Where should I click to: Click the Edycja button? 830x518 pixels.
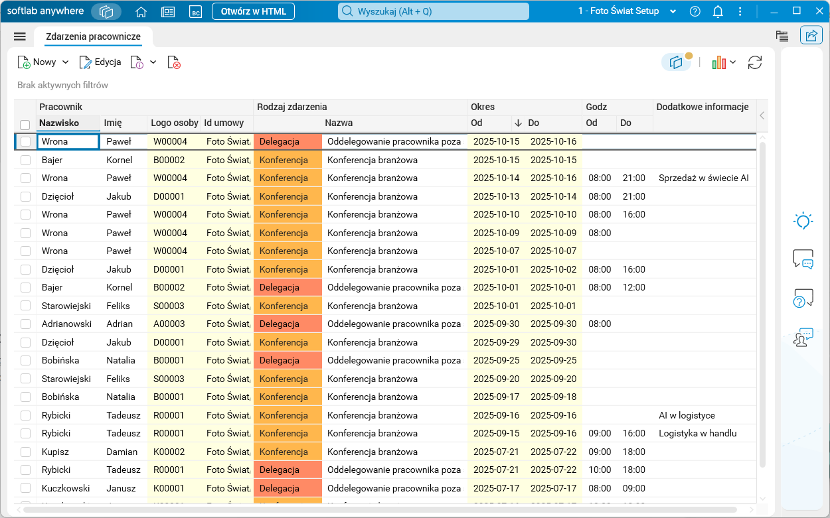tap(100, 62)
